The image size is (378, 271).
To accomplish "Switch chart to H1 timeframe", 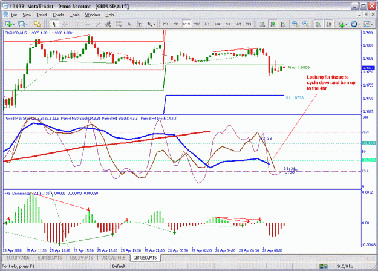I will pos(207,24).
